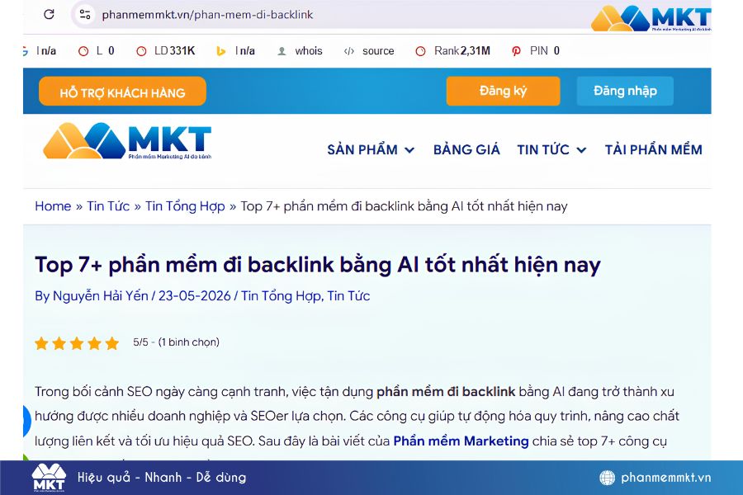Expand the SẢN PHẨM dropdown chevron

(409, 150)
